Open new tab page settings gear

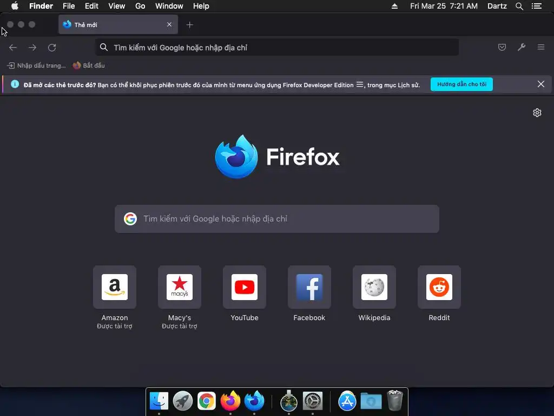[x=537, y=113]
